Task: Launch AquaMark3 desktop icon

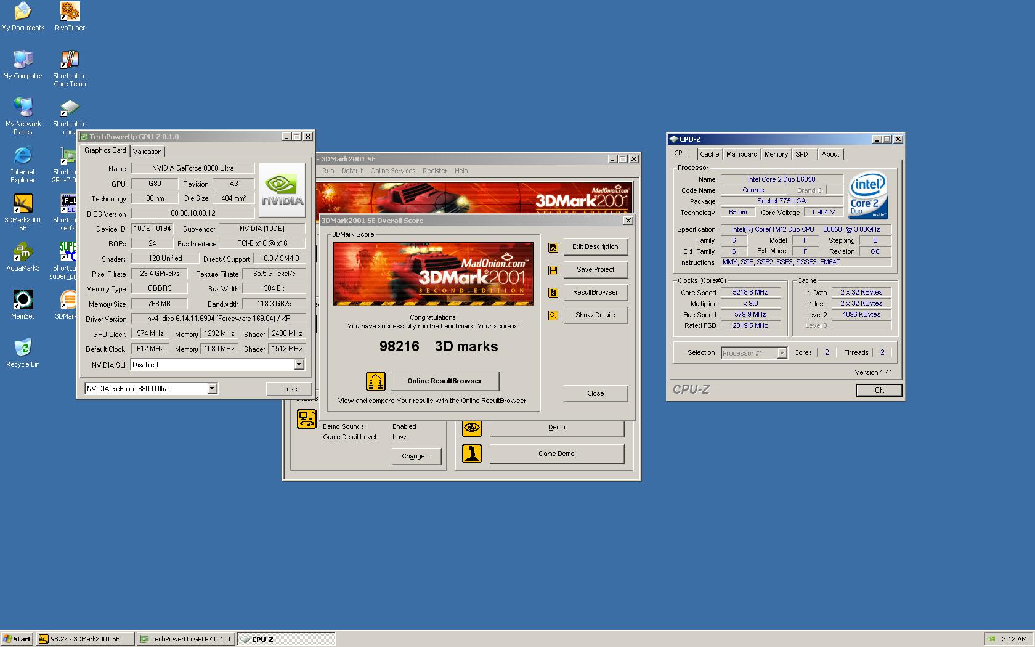Action: click(23, 257)
